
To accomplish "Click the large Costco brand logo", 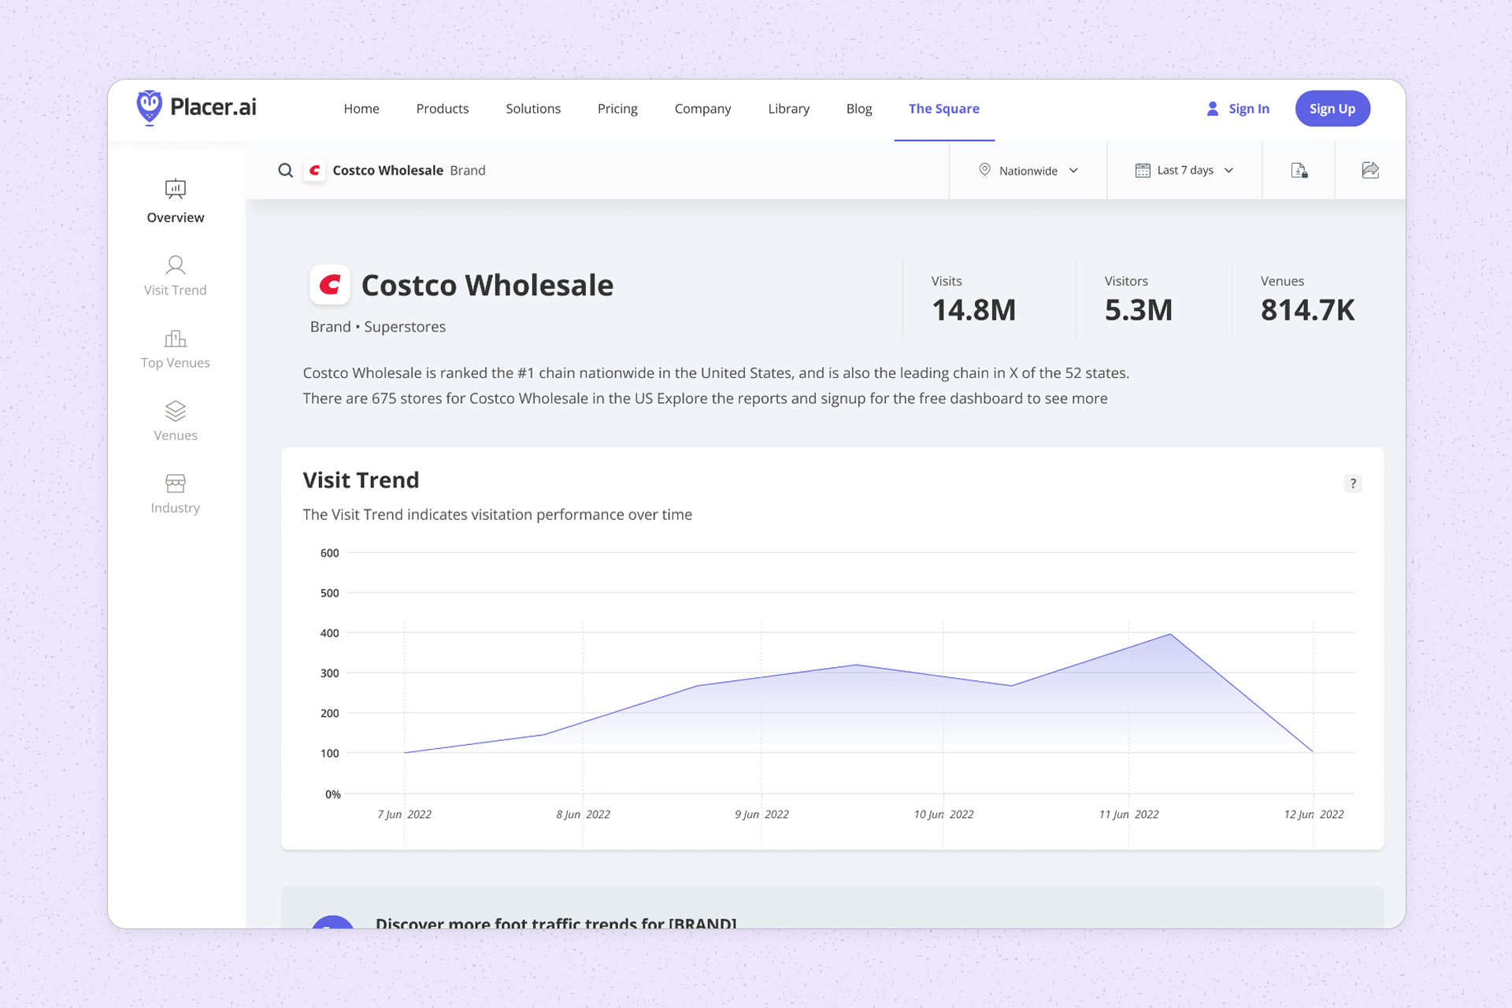I will (x=330, y=284).
